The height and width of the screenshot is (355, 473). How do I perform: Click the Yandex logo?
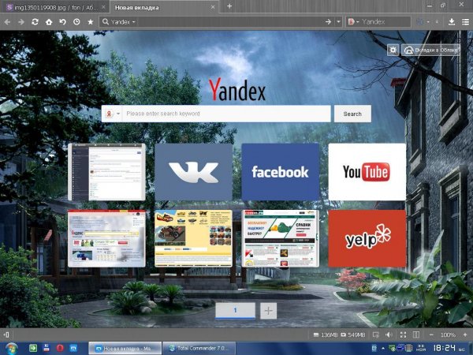click(x=237, y=90)
